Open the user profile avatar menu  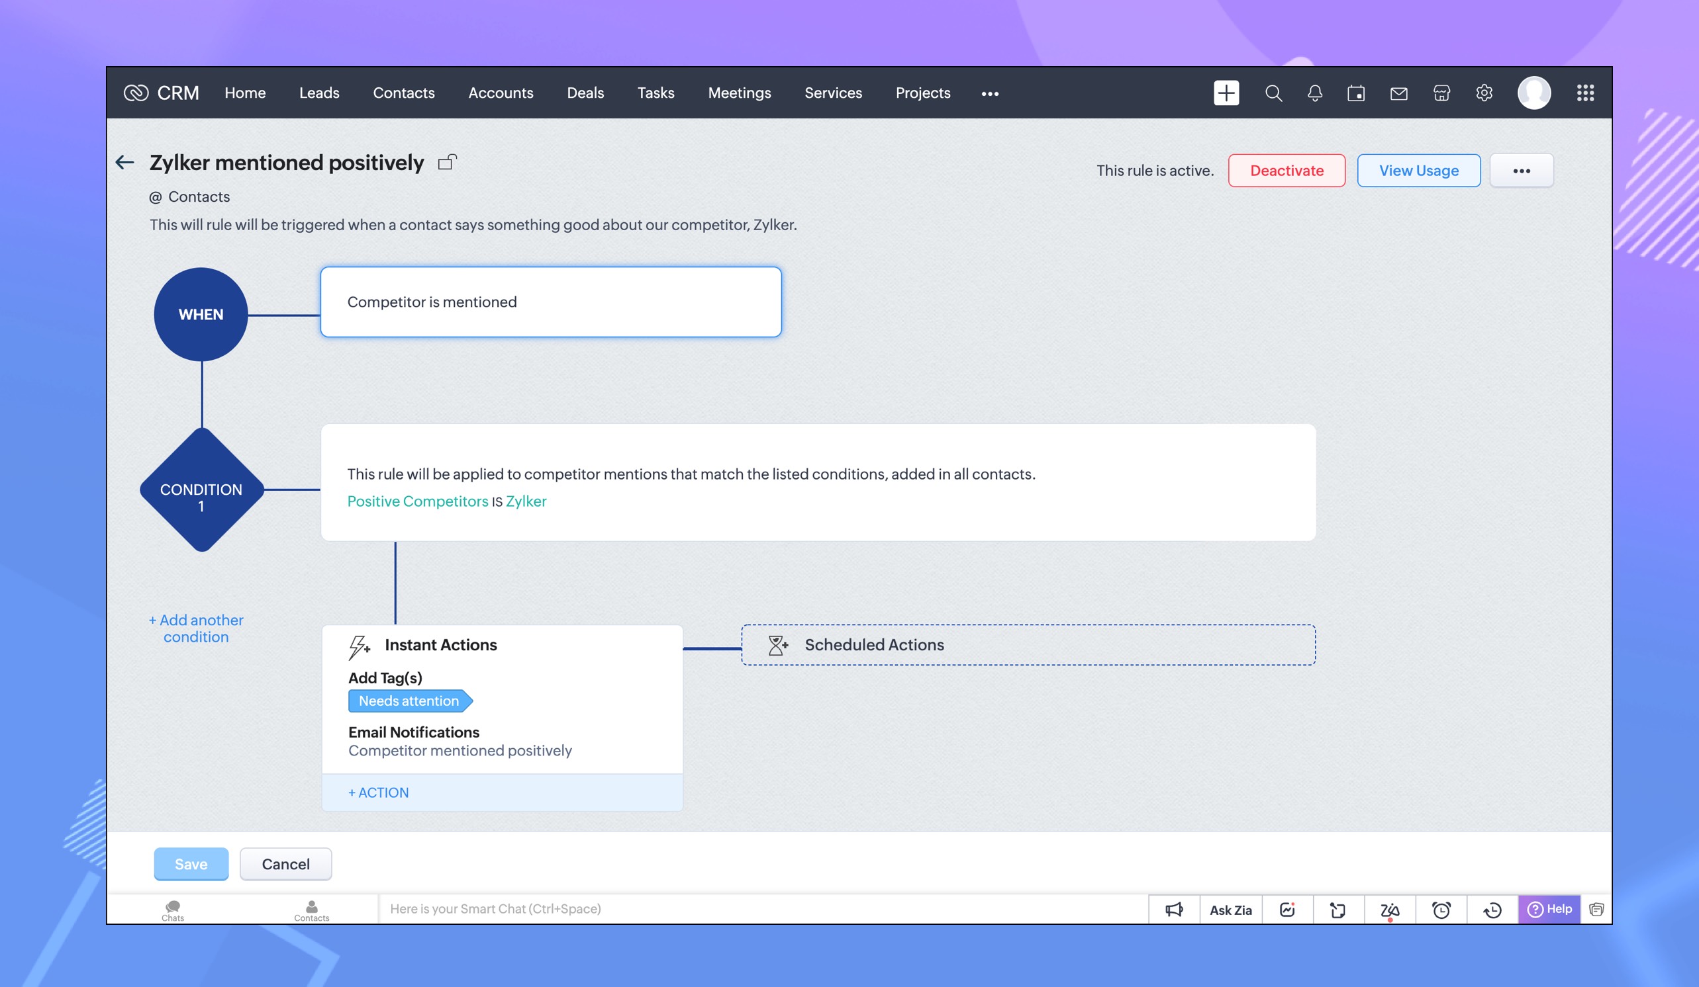pyautogui.click(x=1534, y=93)
